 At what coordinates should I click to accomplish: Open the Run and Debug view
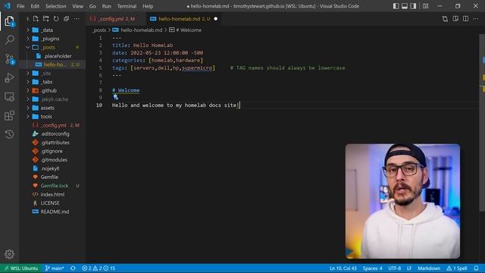[x=9, y=77]
